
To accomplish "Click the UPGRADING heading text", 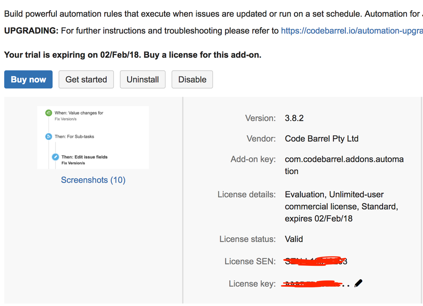I will (31, 31).
